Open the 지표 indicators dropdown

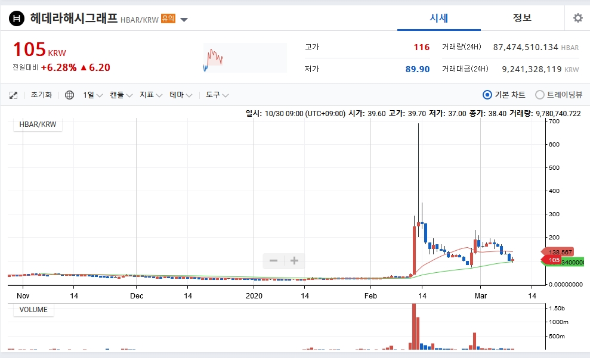(151, 95)
